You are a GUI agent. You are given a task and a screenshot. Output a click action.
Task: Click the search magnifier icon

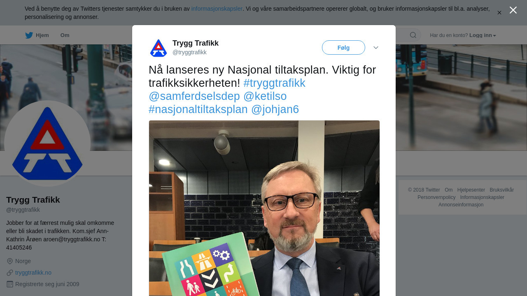[413, 35]
